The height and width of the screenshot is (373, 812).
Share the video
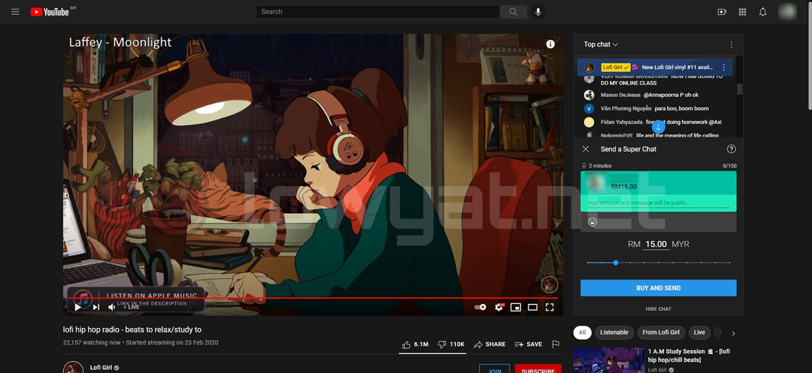[489, 345]
